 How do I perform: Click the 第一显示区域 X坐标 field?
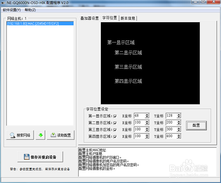coord(140,116)
